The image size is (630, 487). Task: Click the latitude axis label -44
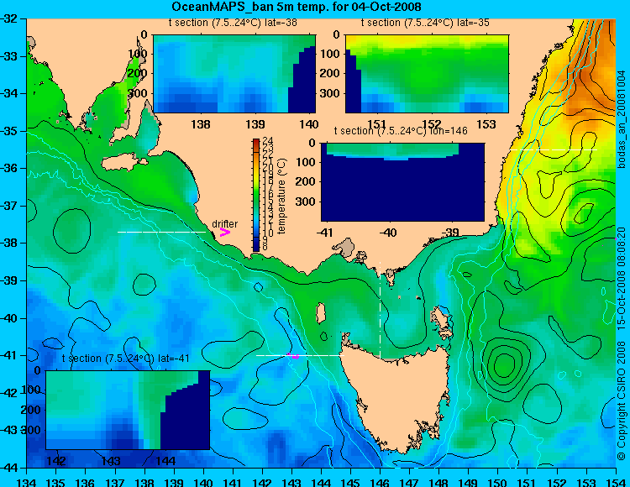[9, 468]
